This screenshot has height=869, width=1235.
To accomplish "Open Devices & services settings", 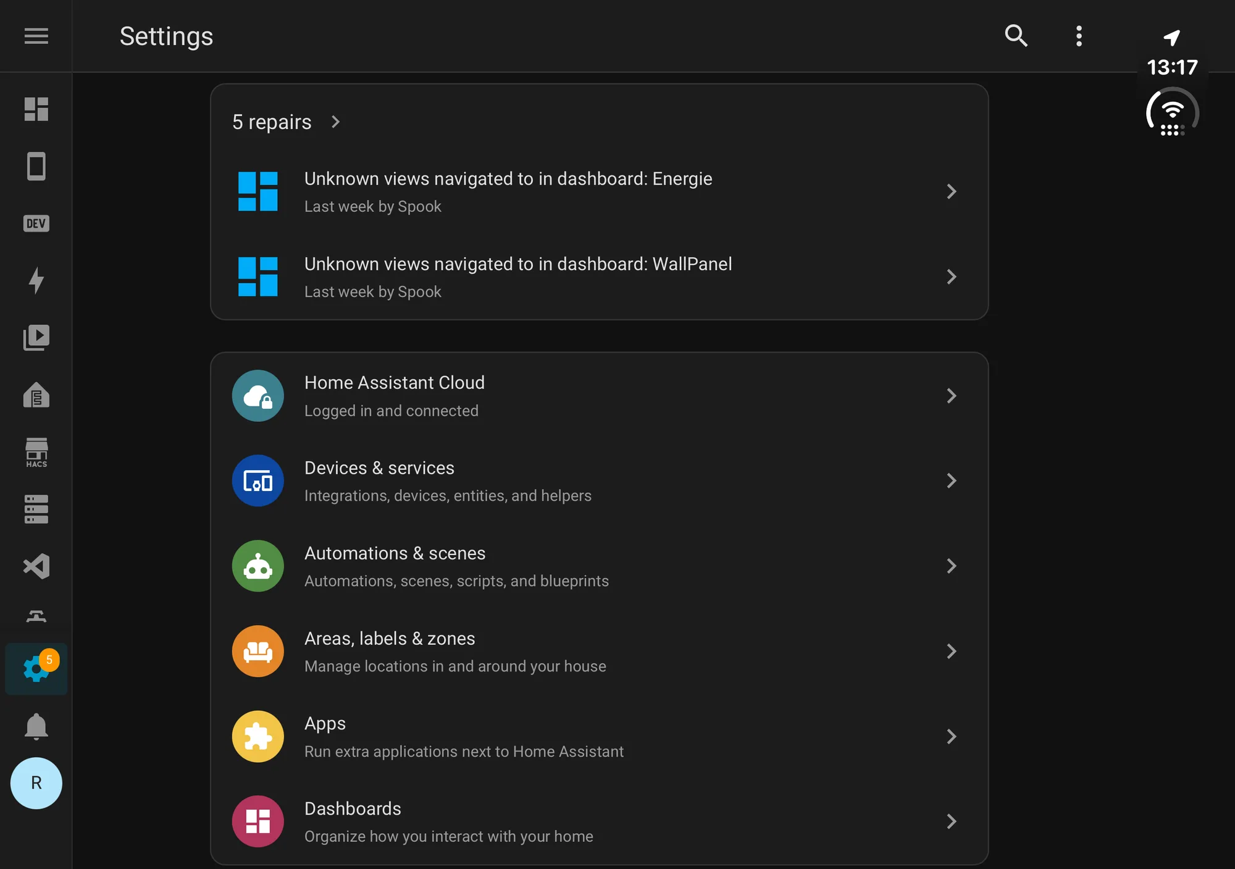I will [599, 481].
